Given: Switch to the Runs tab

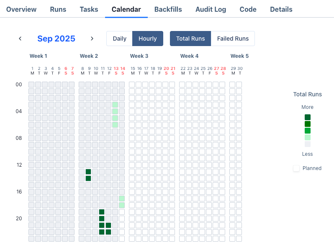Looking at the screenshot, I should [58, 9].
